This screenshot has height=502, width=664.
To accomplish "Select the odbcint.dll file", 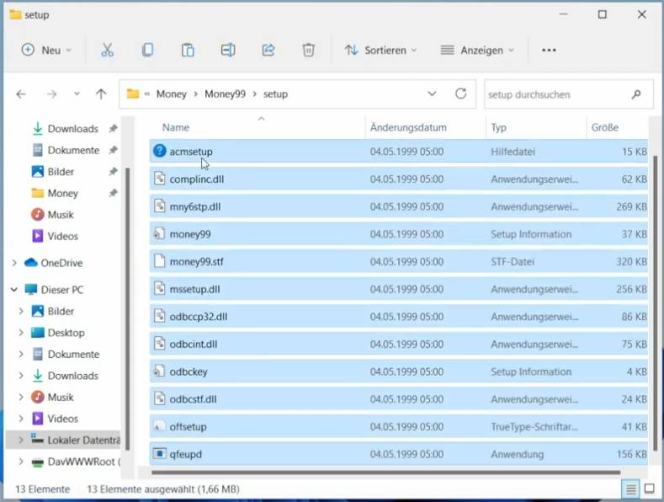I will click(x=398, y=344).
